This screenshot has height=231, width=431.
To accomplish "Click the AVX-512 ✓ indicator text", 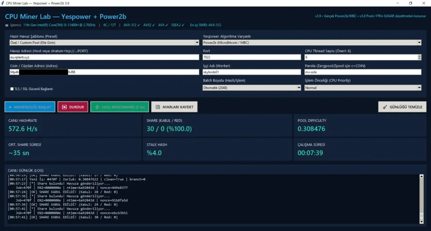I will click(132, 25).
